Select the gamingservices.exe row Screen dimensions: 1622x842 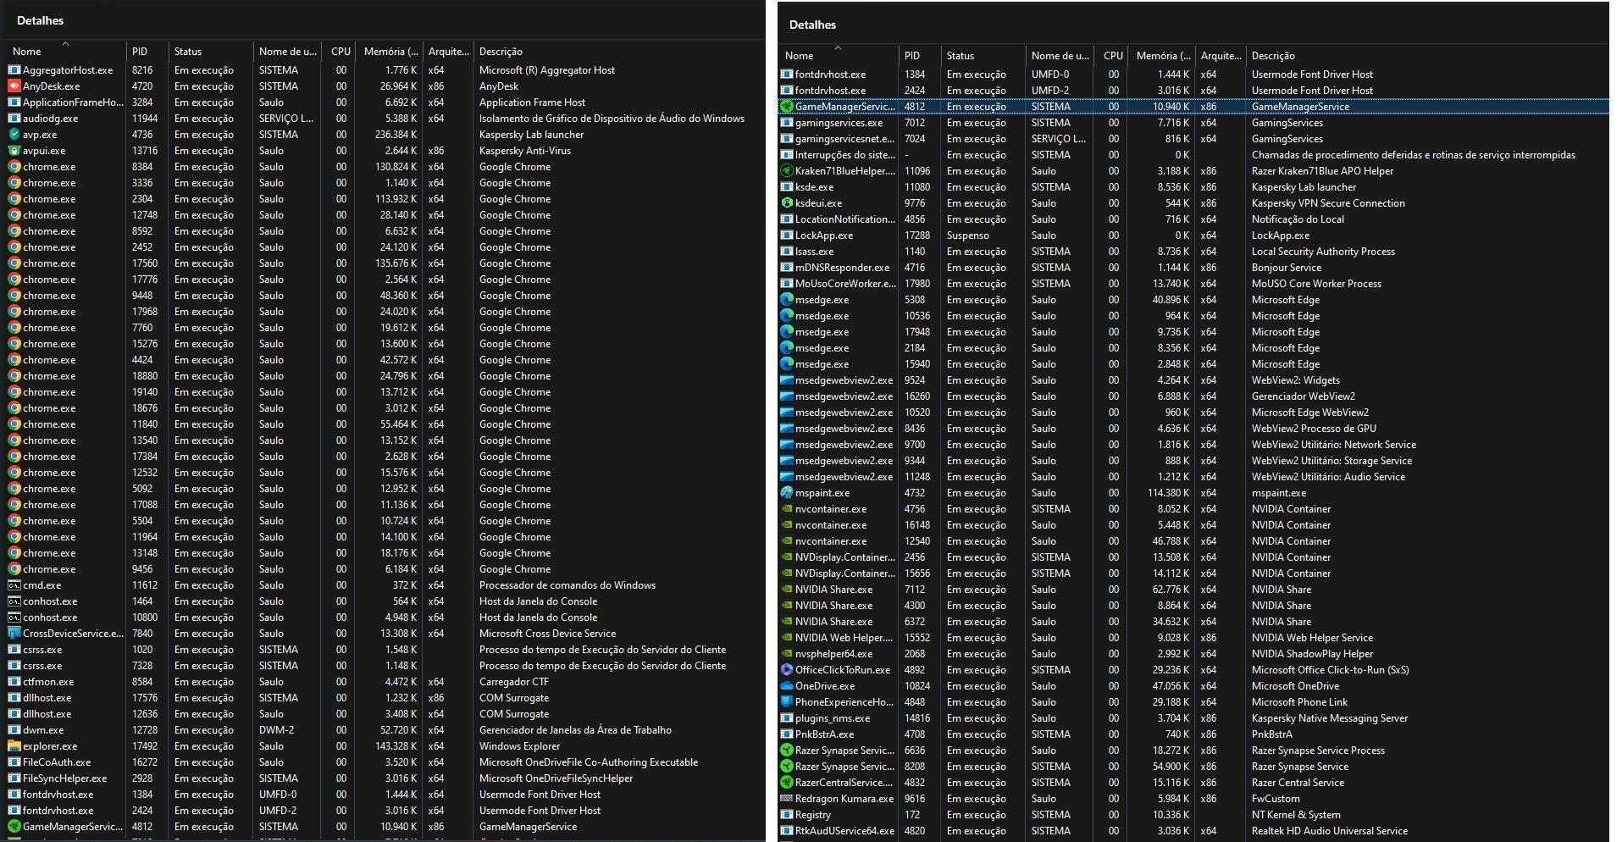pos(1193,123)
